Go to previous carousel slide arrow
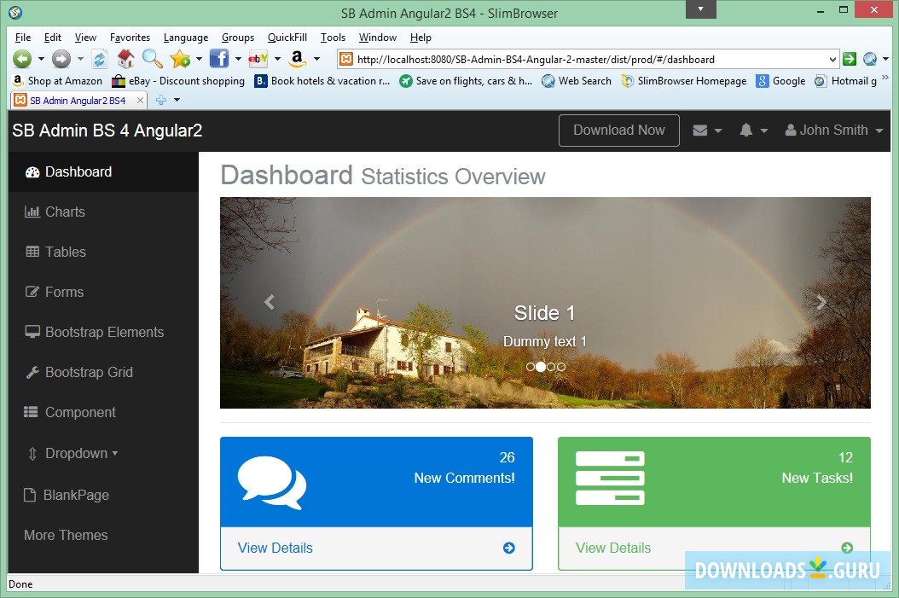This screenshot has height=598, width=899. click(x=270, y=302)
